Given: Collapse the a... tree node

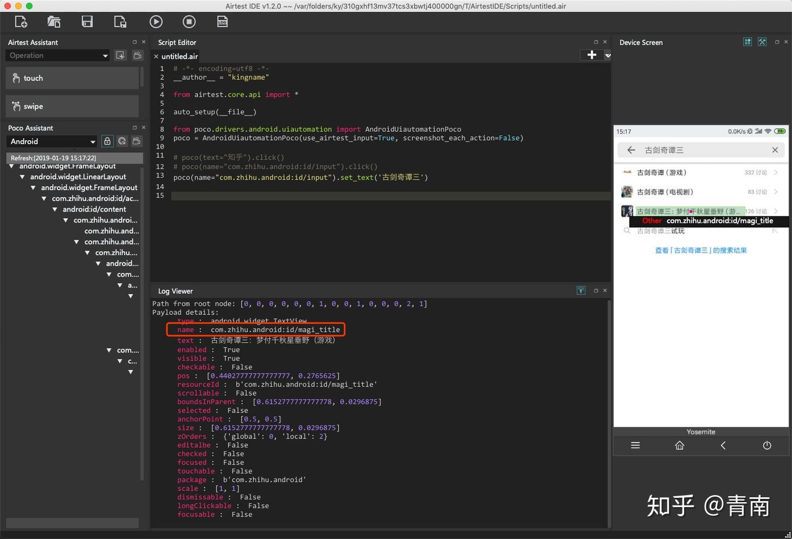Looking at the screenshot, I should [x=120, y=285].
